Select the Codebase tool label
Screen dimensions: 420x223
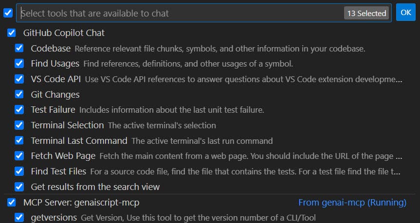point(51,49)
